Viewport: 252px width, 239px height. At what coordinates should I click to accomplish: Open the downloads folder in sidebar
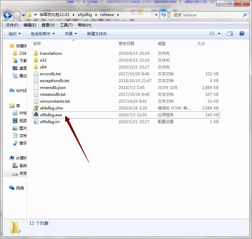click(19, 61)
